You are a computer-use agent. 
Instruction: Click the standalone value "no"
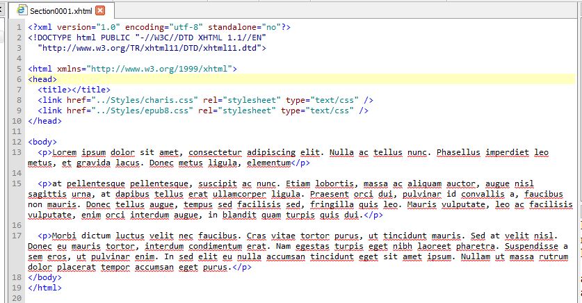[271, 27]
